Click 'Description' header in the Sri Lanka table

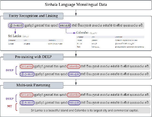pyautogui.click(x=52, y=40)
